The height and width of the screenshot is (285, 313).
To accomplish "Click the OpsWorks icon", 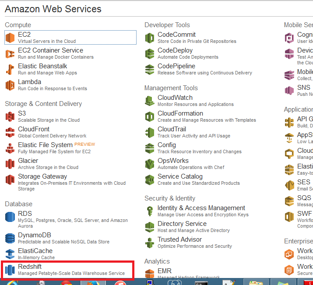I will [150, 164].
